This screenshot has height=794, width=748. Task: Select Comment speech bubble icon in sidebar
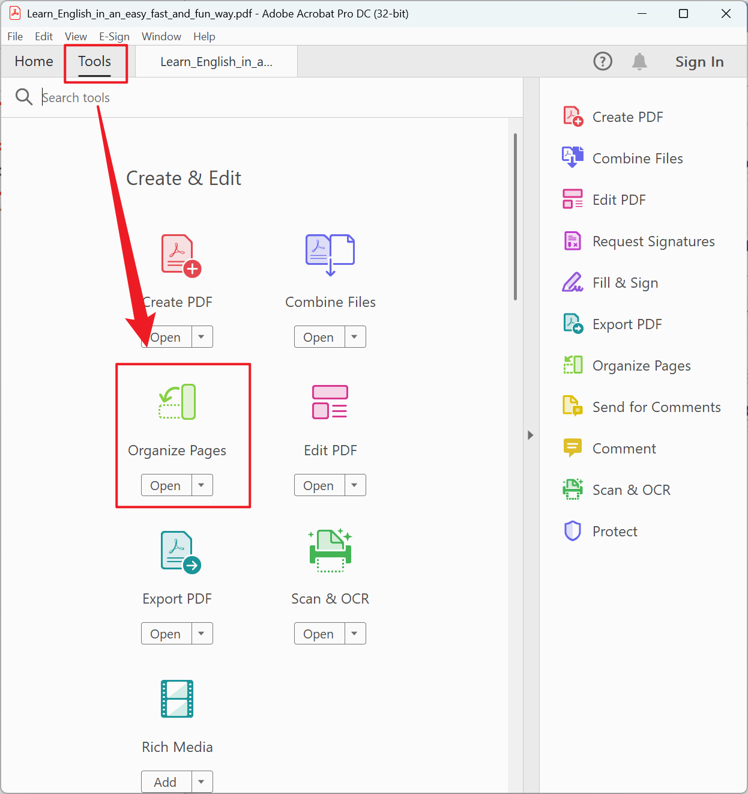point(573,448)
